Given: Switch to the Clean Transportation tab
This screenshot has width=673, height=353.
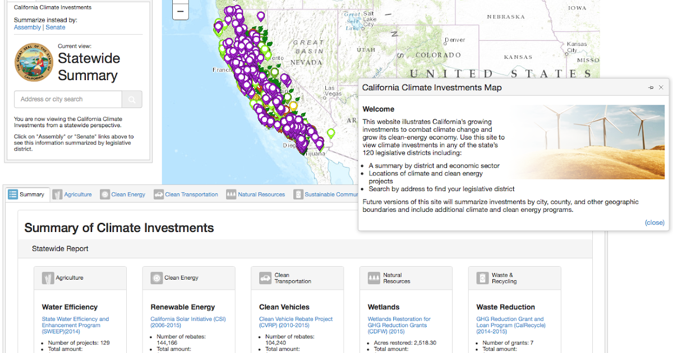Looking at the screenshot, I should click(187, 194).
